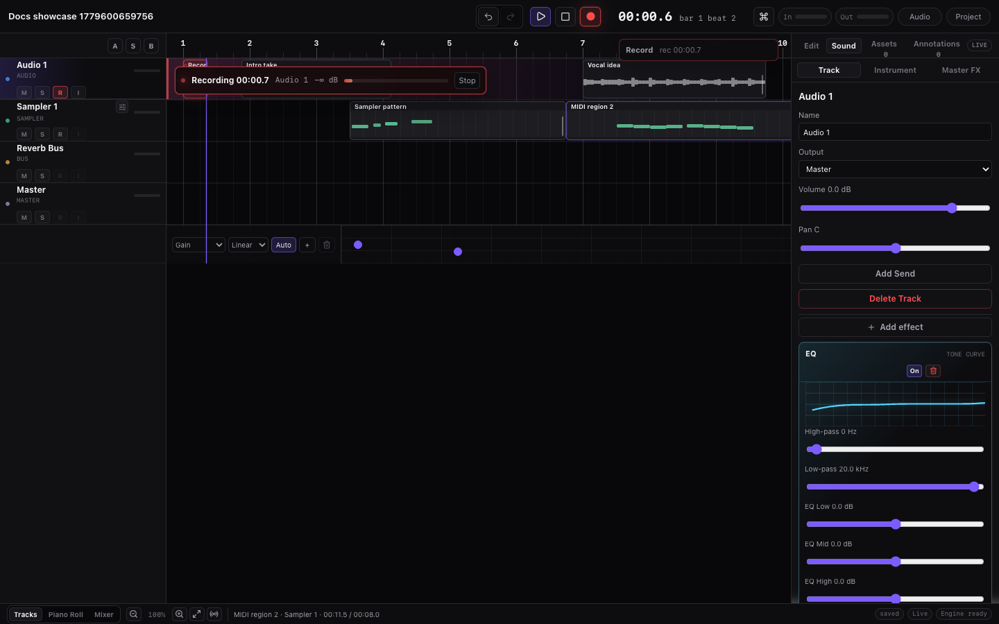Disarm recording on Audio 1 track
999x624 pixels.
(60, 92)
